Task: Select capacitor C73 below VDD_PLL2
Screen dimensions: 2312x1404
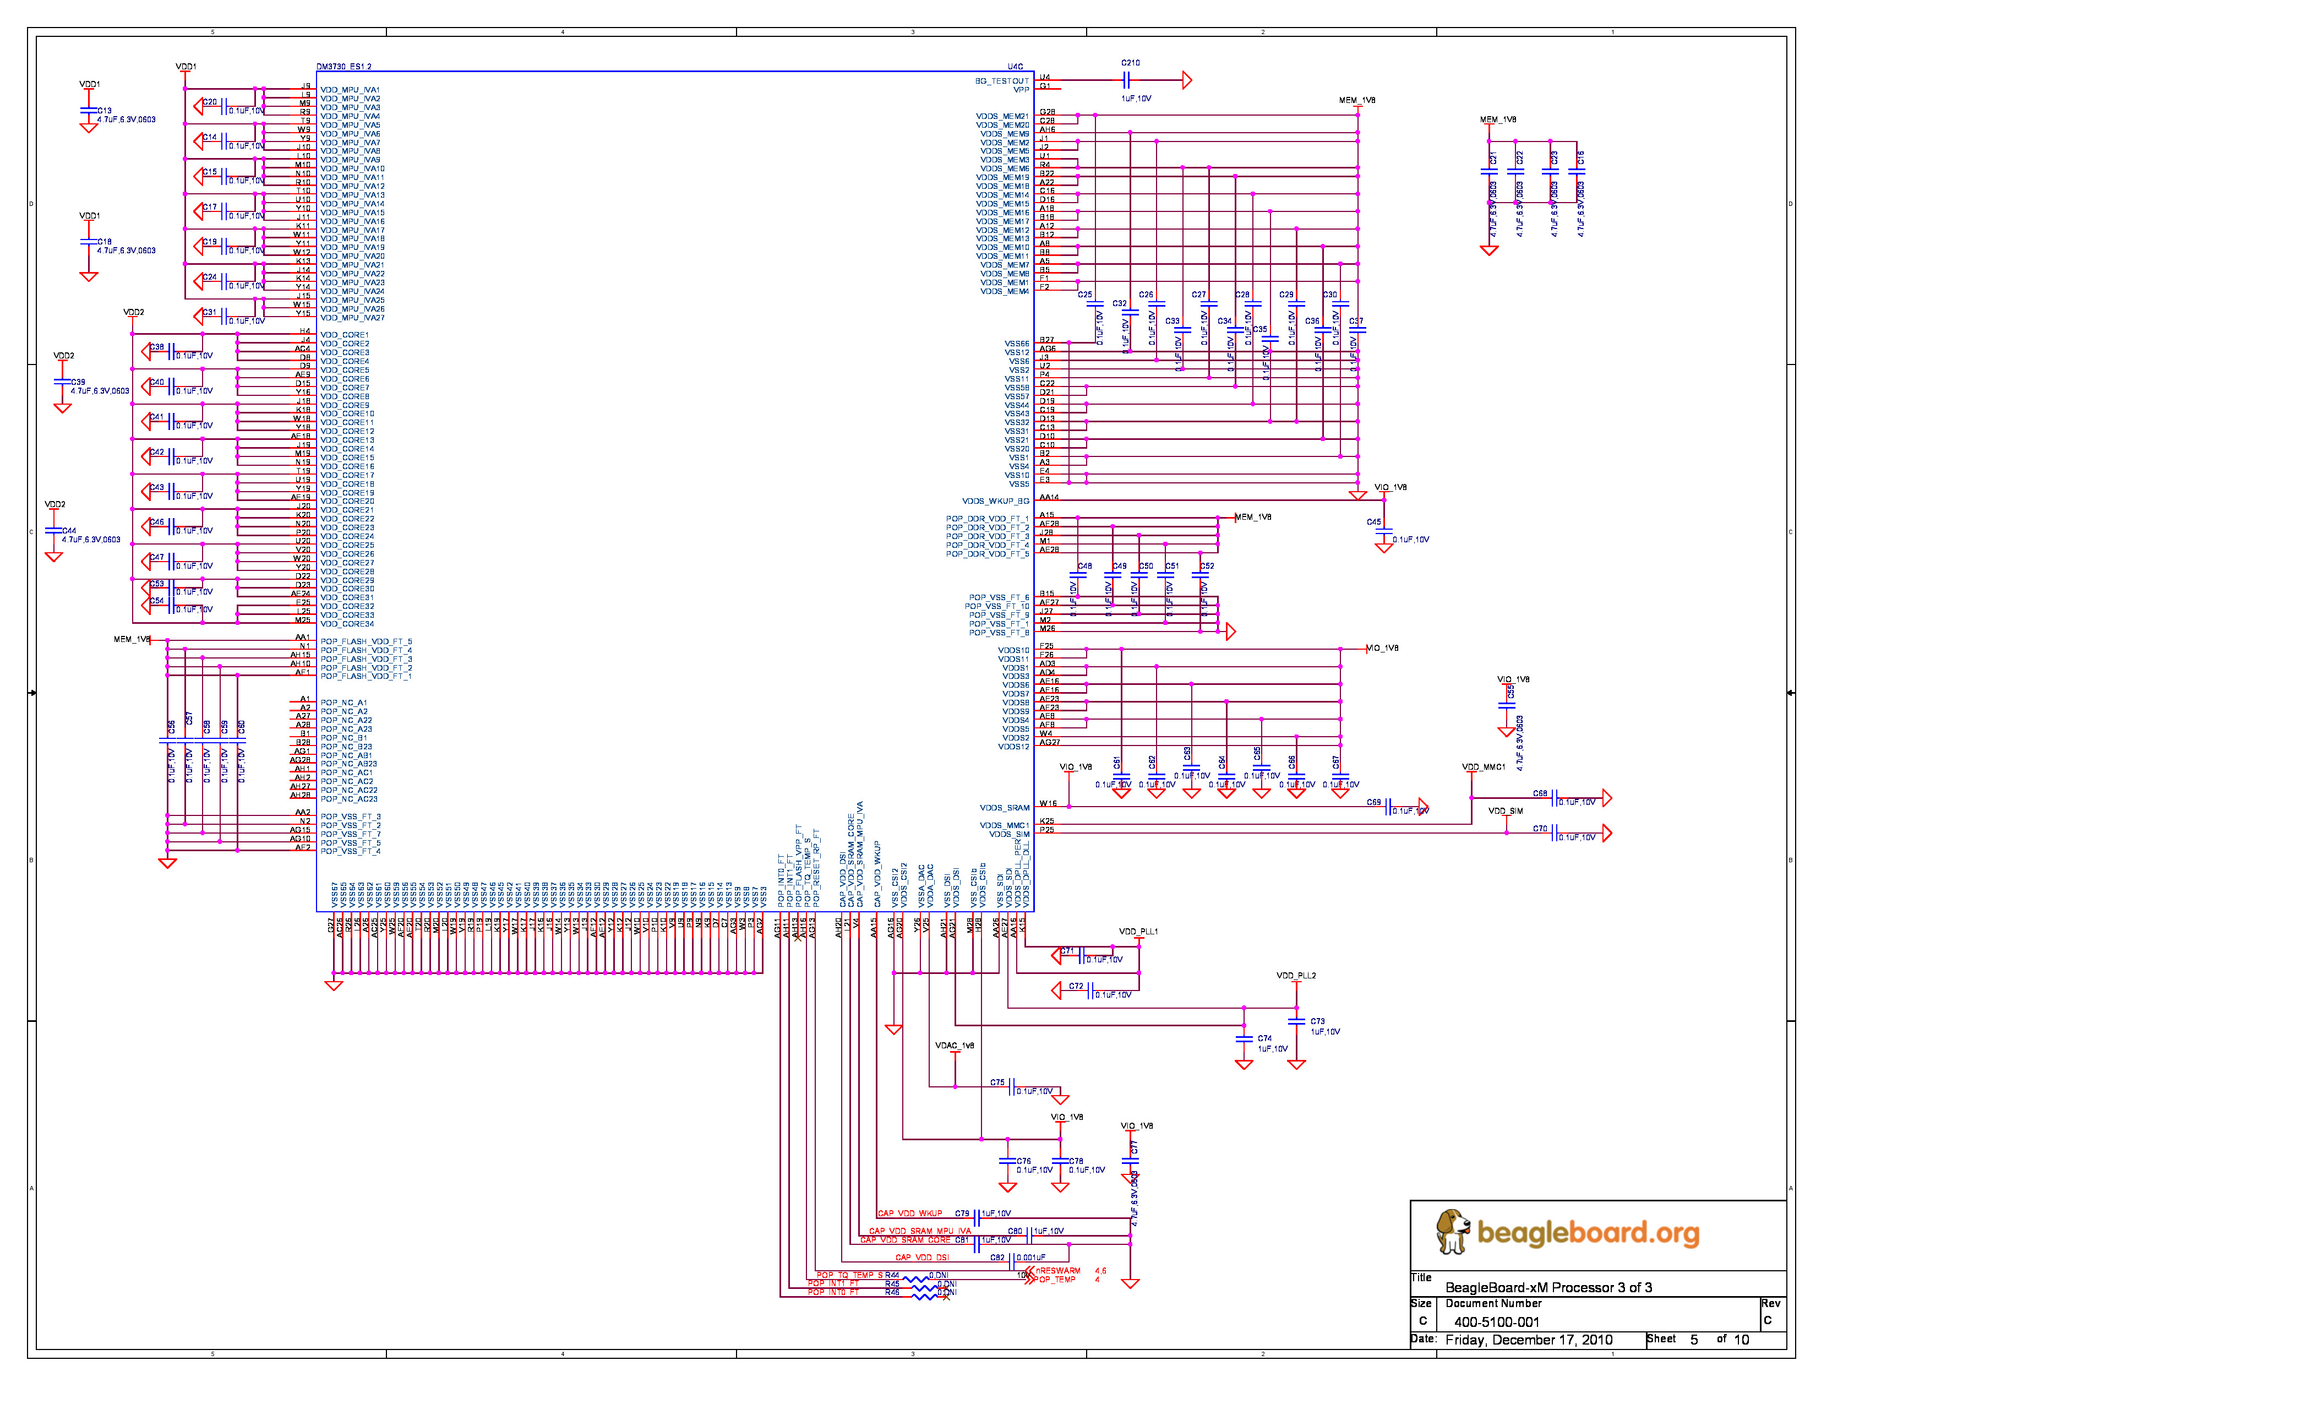Action: click(1296, 1021)
